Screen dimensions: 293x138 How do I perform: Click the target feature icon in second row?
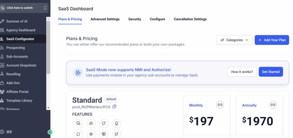91,134
